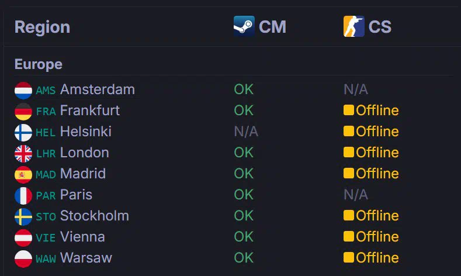Image resolution: width=461 pixels, height=276 pixels.
Task: Click the German flag next to Frankfurt
Action: click(x=23, y=112)
